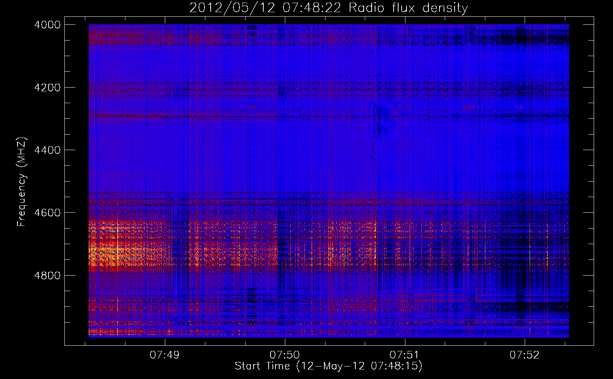
Task: Click the plot title "2012/05/12 07:48:22 Radio flux density"
Action: 328,8
